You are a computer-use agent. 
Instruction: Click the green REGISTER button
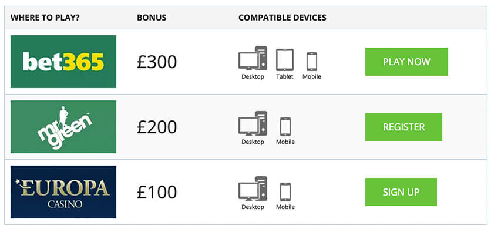[403, 127]
